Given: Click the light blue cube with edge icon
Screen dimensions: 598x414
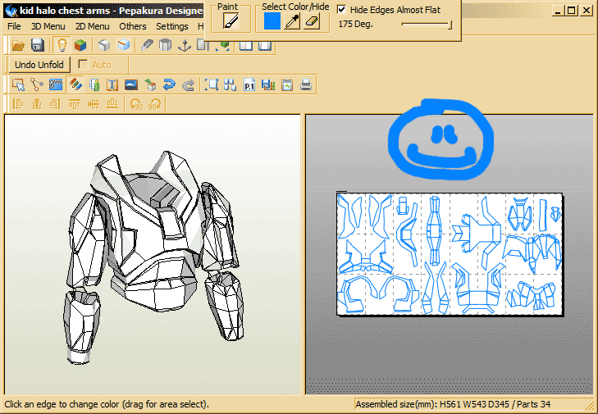Looking at the screenshot, I should [x=124, y=45].
